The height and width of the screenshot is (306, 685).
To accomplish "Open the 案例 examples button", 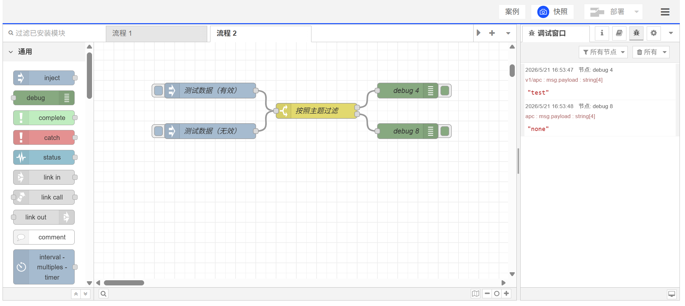I will [x=512, y=12].
